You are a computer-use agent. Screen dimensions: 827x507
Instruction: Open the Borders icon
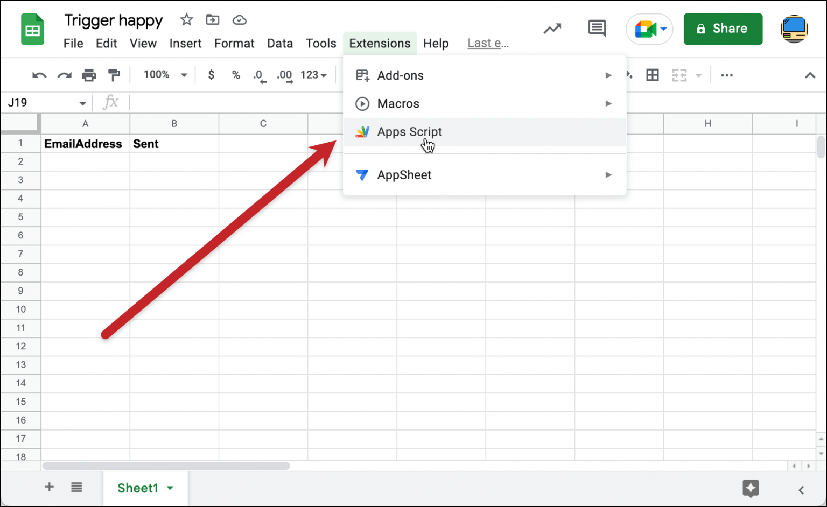[652, 75]
